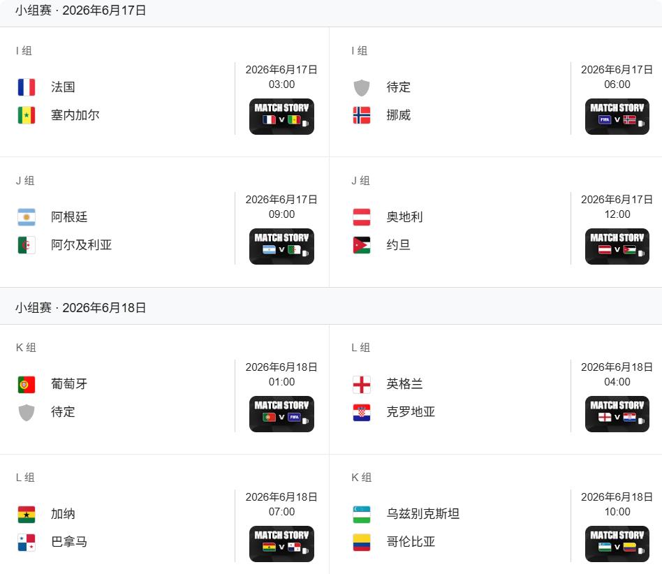The height and width of the screenshot is (574, 662).
Task: Open Match Story for Argentina vs Algeria
Action: (x=281, y=246)
